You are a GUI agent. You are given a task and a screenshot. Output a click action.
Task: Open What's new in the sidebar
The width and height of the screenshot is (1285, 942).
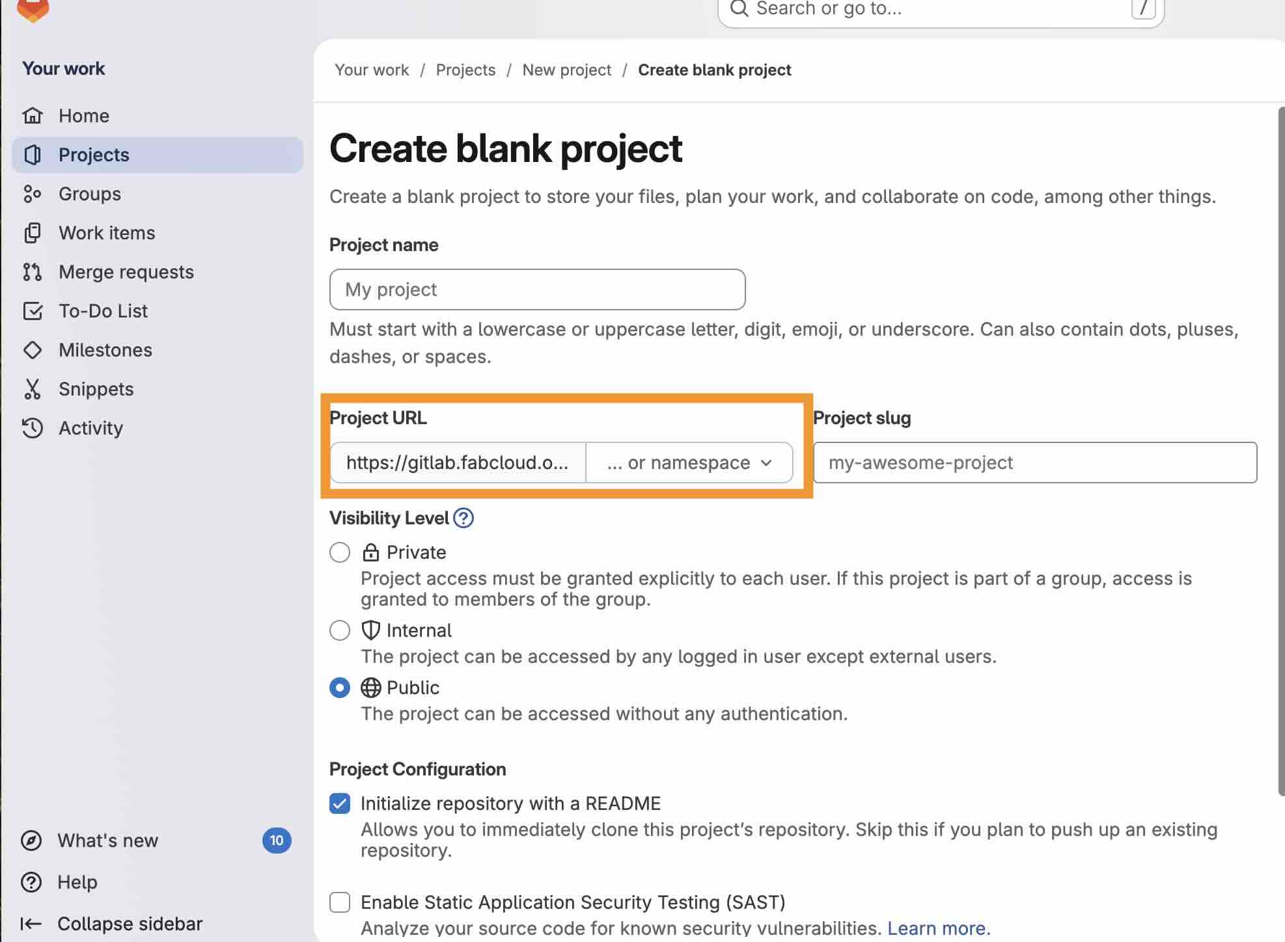158,841
